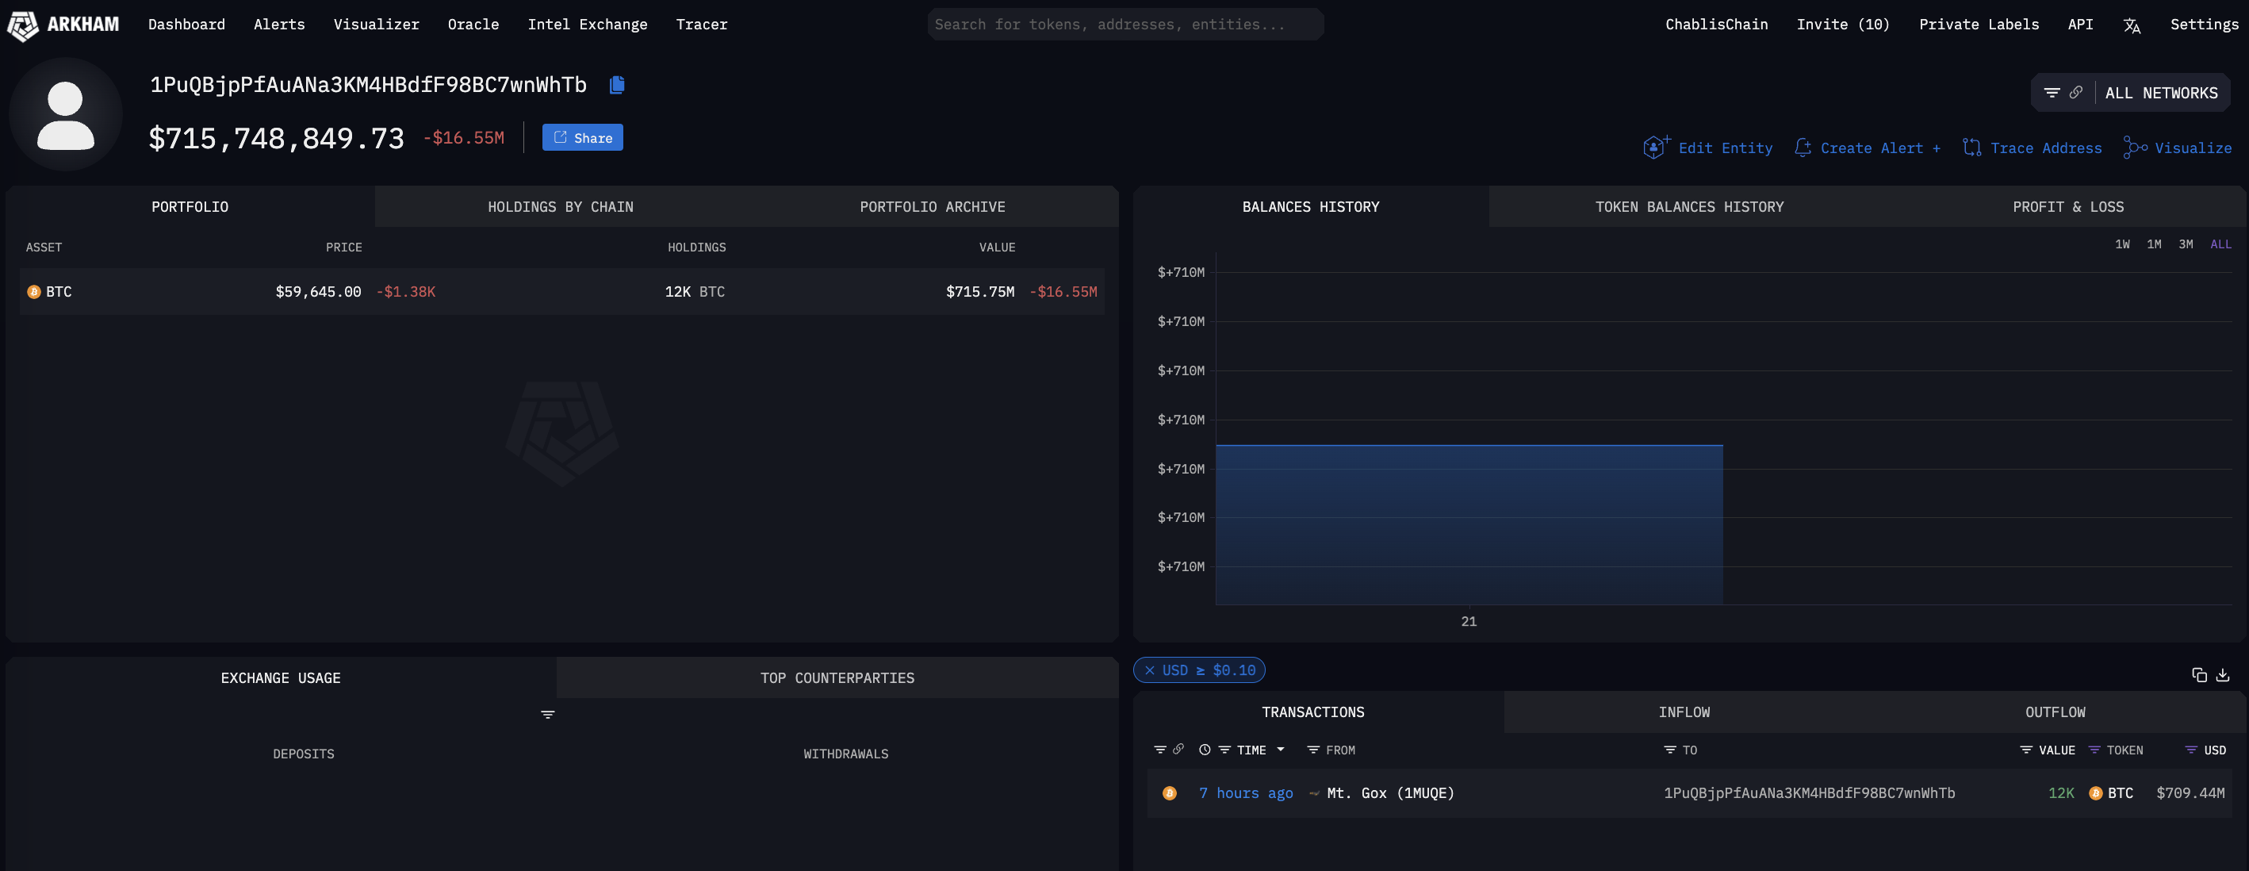Open Intel Exchange in the top navigation
The height and width of the screenshot is (871, 2249).
click(588, 25)
